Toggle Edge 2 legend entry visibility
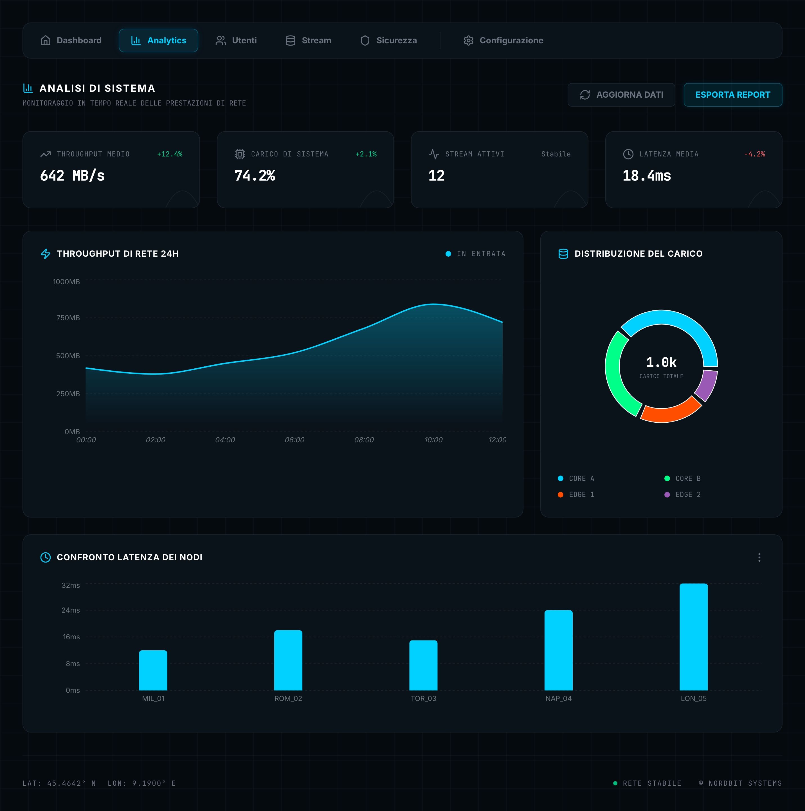Image resolution: width=805 pixels, height=811 pixels. pos(683,494)
